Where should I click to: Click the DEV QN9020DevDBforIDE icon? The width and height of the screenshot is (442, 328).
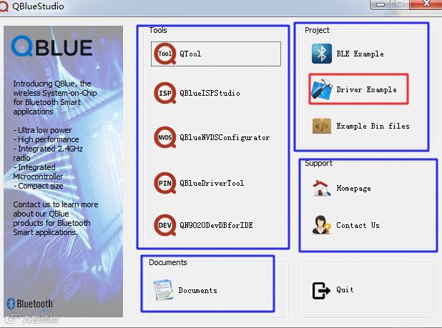click(x=164, y=225)
